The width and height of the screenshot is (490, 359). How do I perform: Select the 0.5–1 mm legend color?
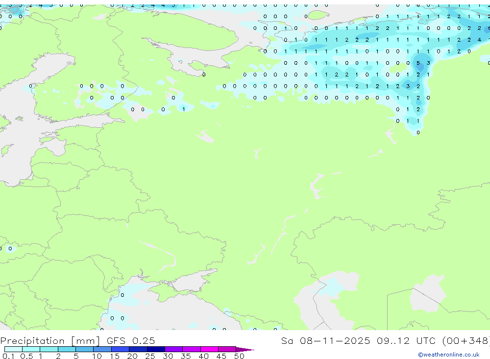(x=31, y=349)
